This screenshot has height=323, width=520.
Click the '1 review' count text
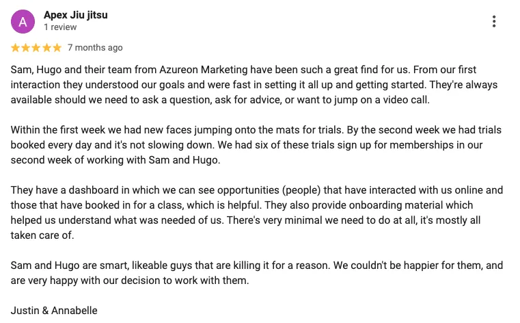(60, 27)
